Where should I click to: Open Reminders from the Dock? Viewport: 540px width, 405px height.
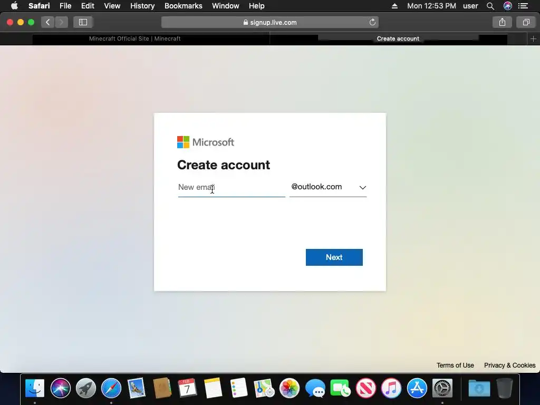click(238, 388)
